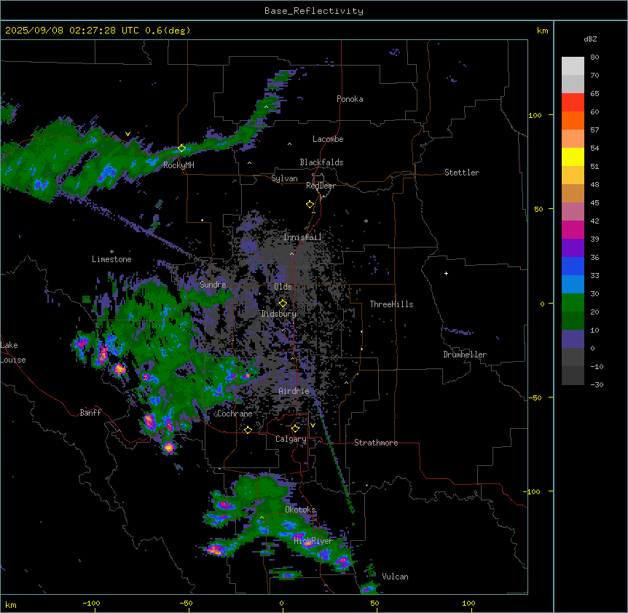The image size is (628, 613).
Task: Click the Base_Reflectivity title
Action: click(314, 11)
